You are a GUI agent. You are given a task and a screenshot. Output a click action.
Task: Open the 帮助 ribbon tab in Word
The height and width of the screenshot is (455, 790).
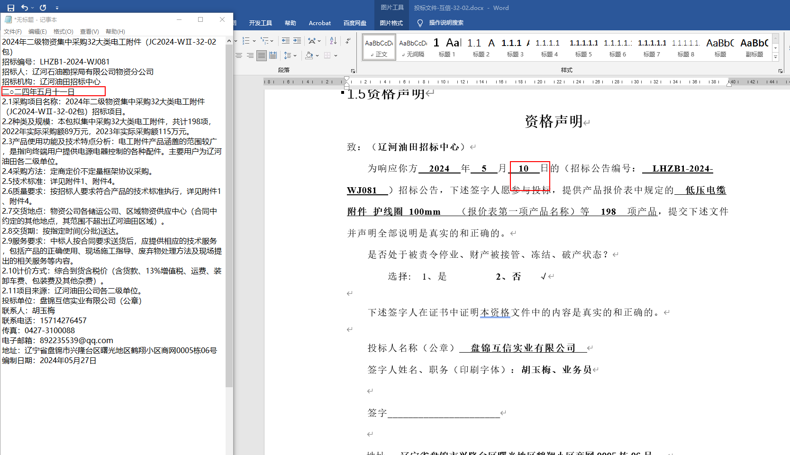(291, 23)
